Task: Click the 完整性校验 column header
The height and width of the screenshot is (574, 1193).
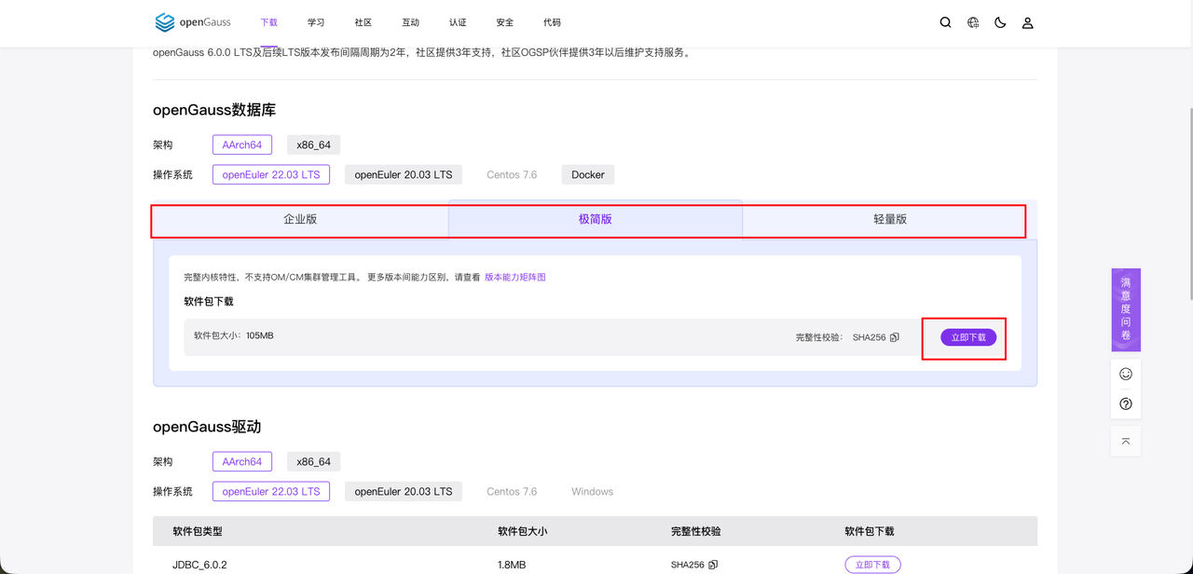Action: (696, 531)
